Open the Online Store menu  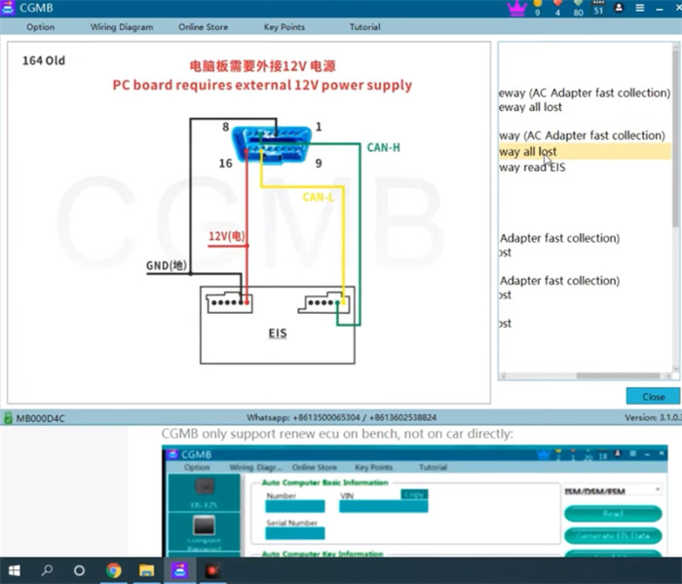[203, 27]
